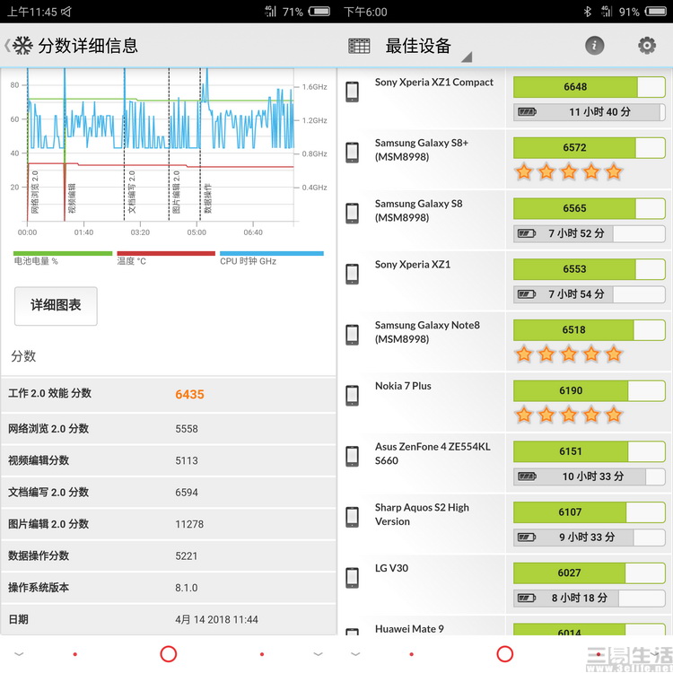The image size is (673, 673).
Task: Open the info icon in the 最佳设备 header
Action: tap(594, 46)
